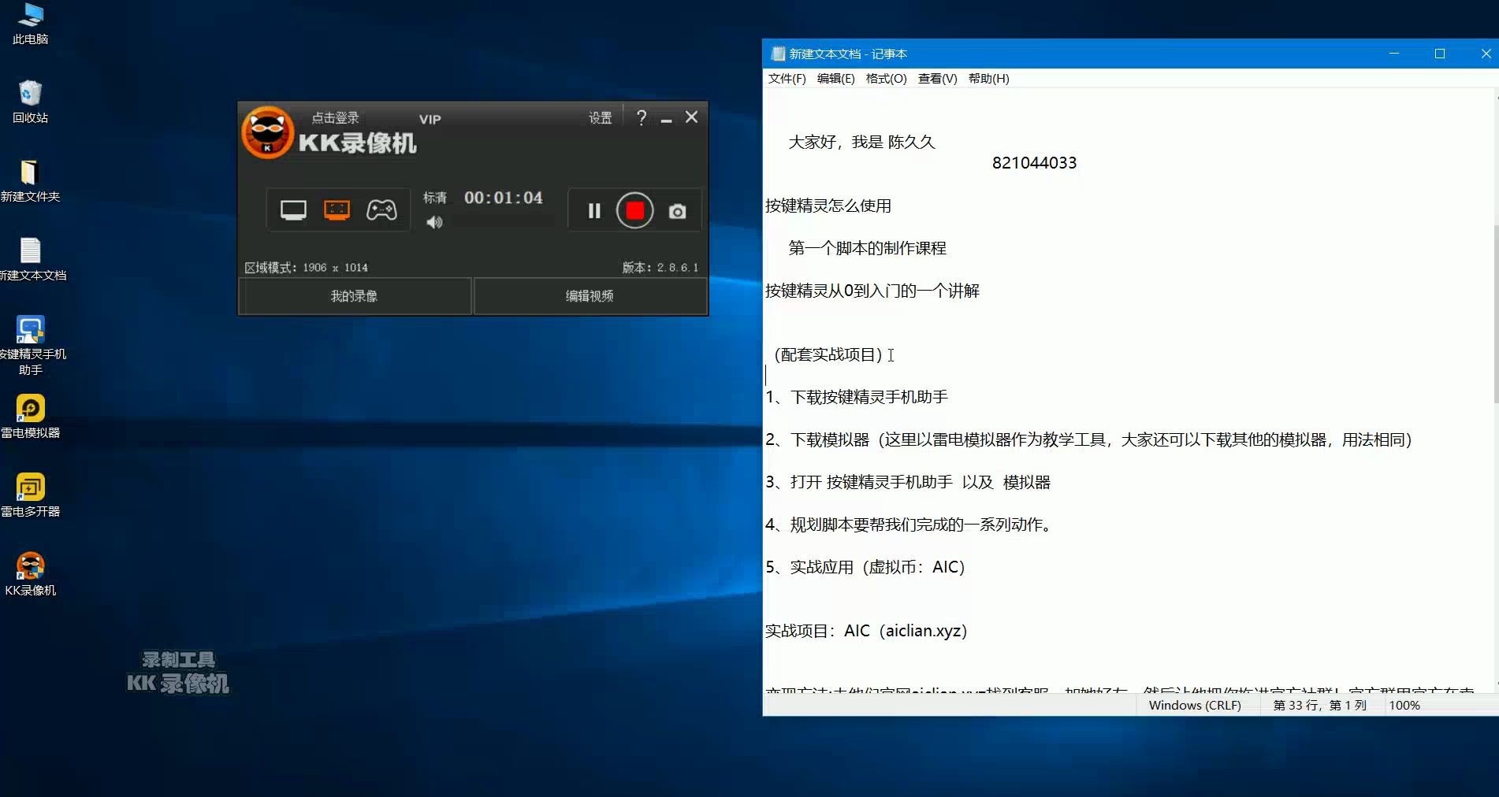Open 帮助(H) menu in Notepad

pos(988,79)
